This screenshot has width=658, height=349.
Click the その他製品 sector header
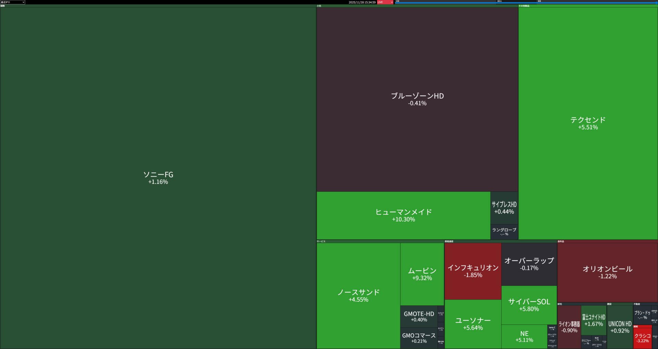click(524, 6)
